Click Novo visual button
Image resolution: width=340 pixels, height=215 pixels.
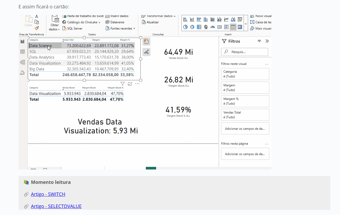(x=261, y=16)
